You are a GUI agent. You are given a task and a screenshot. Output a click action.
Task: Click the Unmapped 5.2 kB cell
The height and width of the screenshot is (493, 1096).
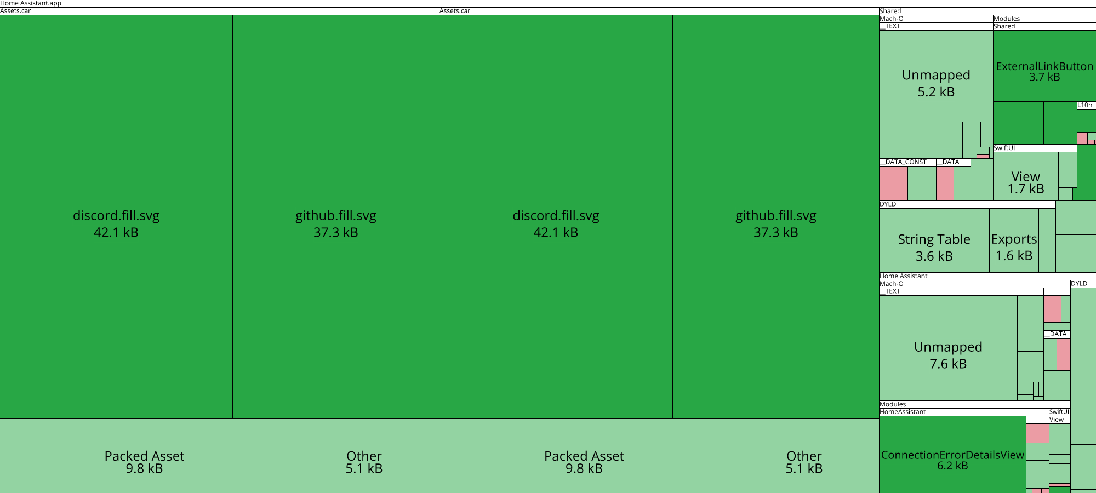936,76
